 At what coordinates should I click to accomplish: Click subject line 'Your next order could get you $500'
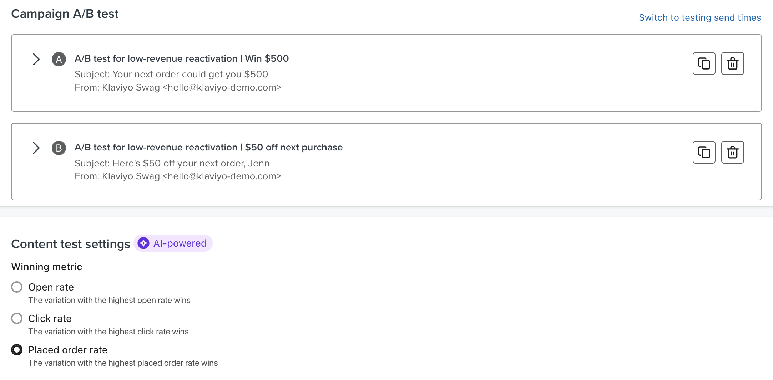[x=171, y=74]
